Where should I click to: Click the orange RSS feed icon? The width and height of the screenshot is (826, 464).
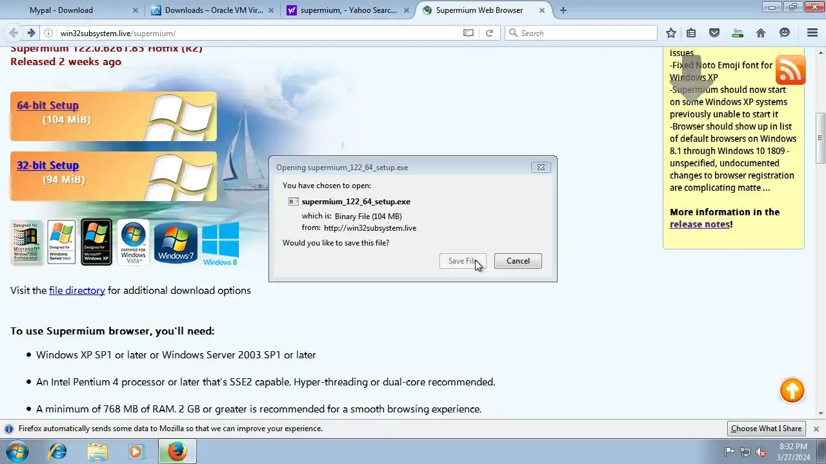(791, 70)
